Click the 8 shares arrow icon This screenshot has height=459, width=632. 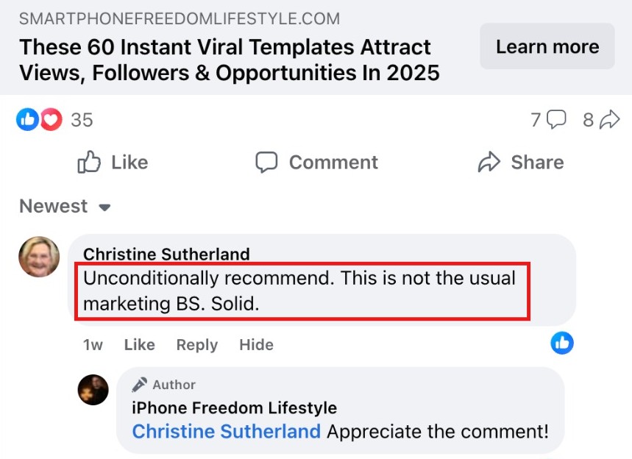point(611,119)
